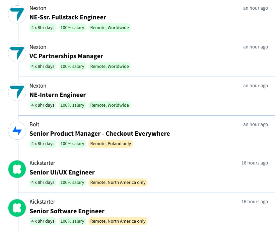Open the NE-Ssr. Fullstack Engineer job

pyautogui.click(x=68, y=17)
